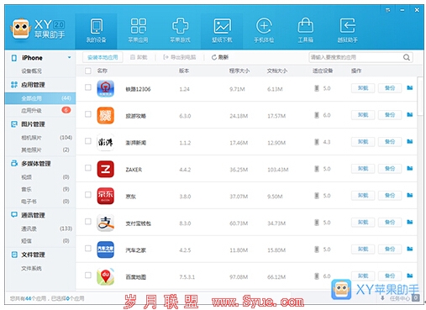Screen dimensions: 426x310
Task: Open 其他照片 (2) in the sidebar
Action: coord(40,150)
